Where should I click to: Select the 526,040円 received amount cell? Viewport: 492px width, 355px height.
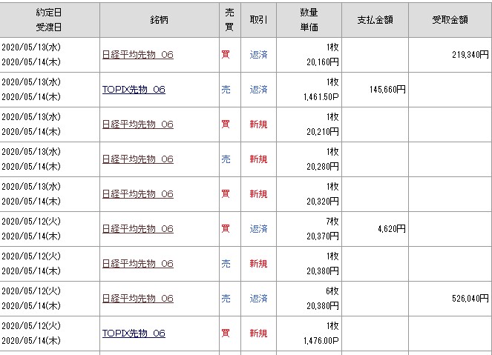point(469,298)
